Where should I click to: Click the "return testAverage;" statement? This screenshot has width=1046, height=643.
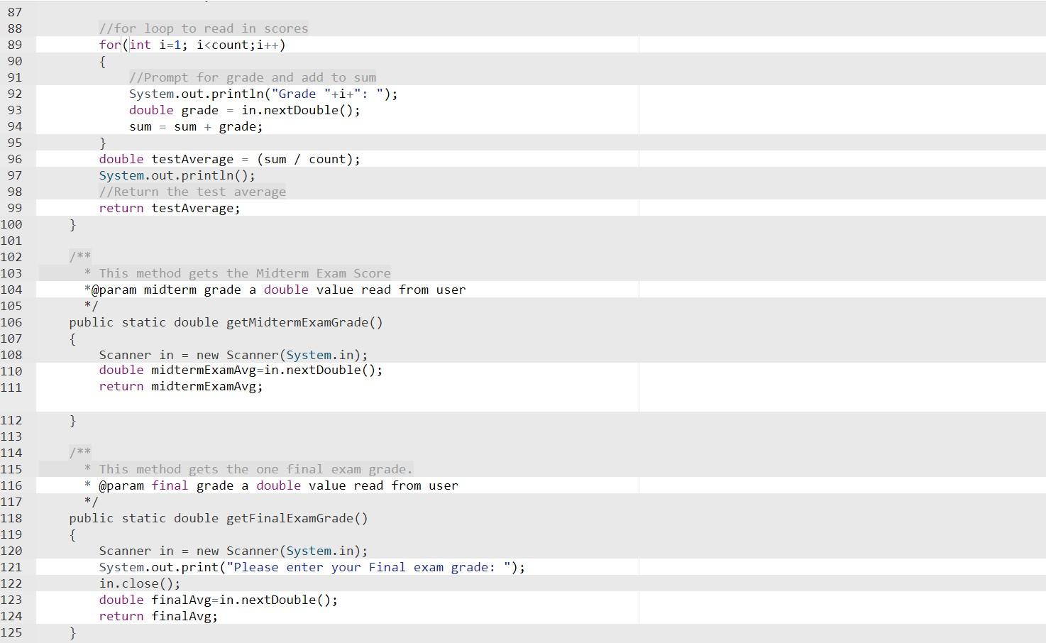click(170, 208)
